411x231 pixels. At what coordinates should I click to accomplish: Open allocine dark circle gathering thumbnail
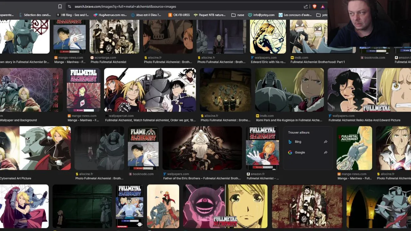[x=225, y=90]
